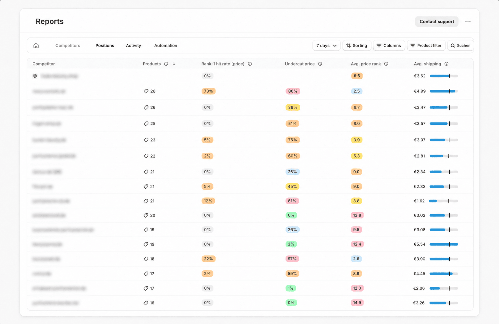Image resolution: width=499 pixels, height=324 pixels.
Task: Open the Product filter
Action: 426,46
